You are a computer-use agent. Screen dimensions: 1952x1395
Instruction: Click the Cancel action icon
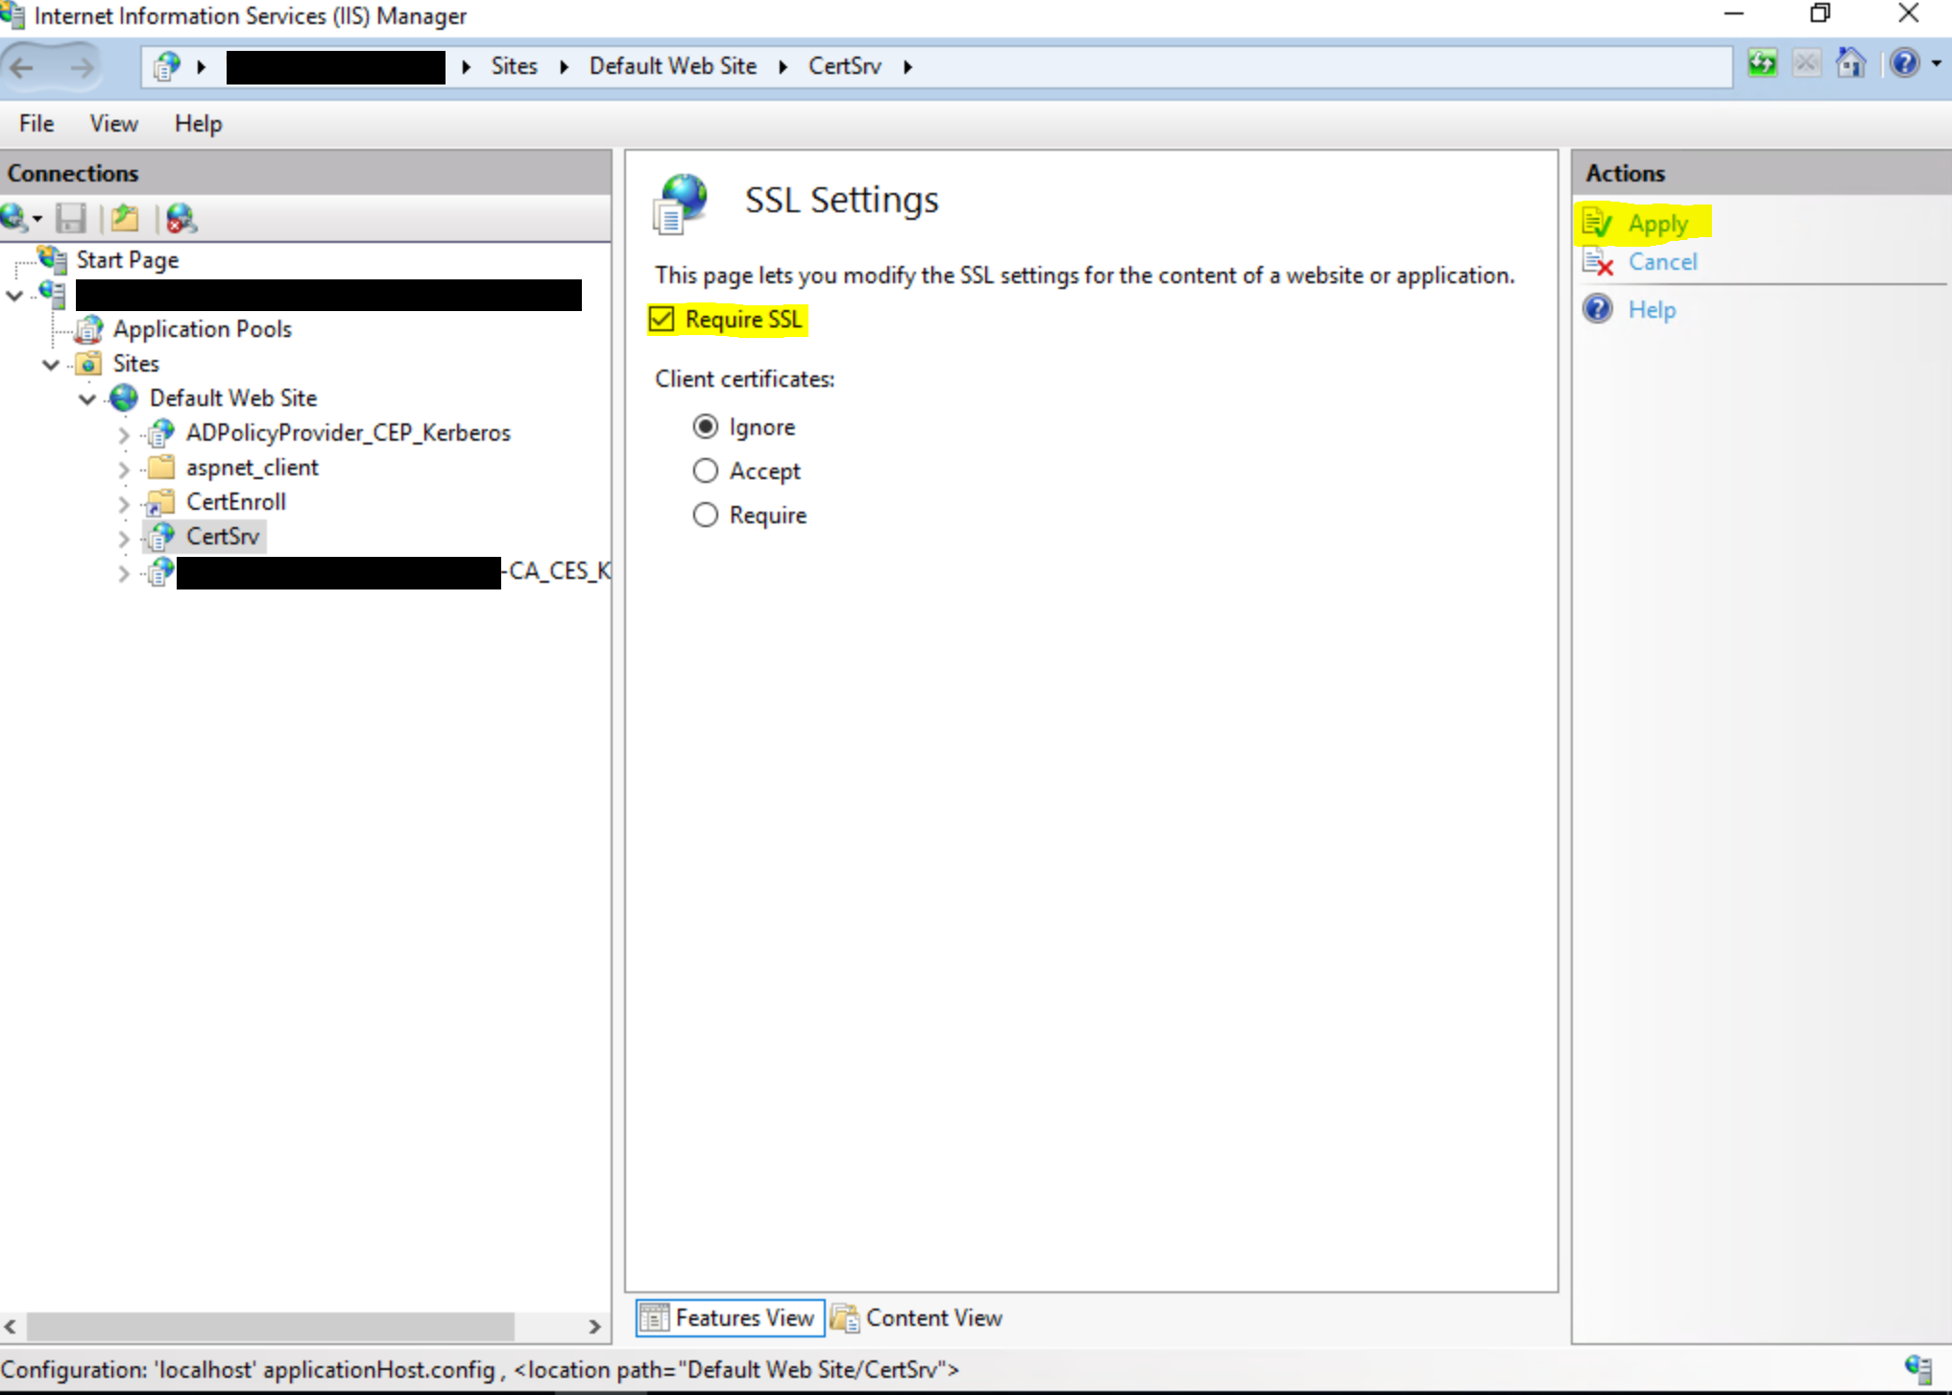click(x=1598, y=261)
